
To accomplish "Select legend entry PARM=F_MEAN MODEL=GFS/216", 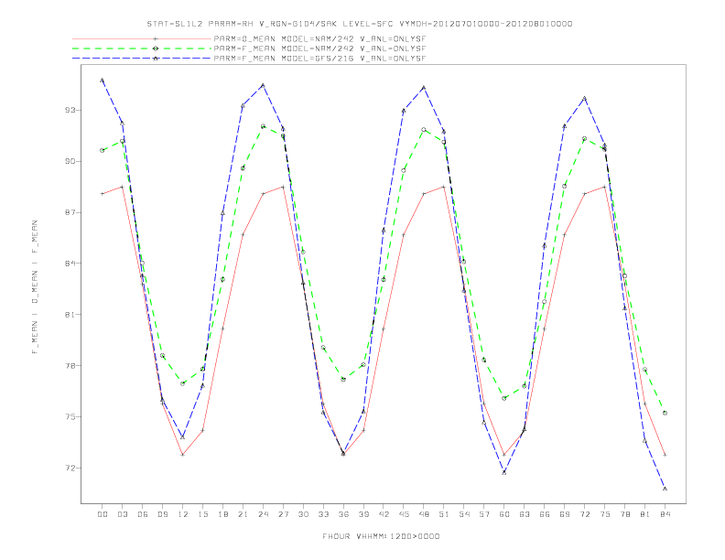I will click(x=319, y=59).
